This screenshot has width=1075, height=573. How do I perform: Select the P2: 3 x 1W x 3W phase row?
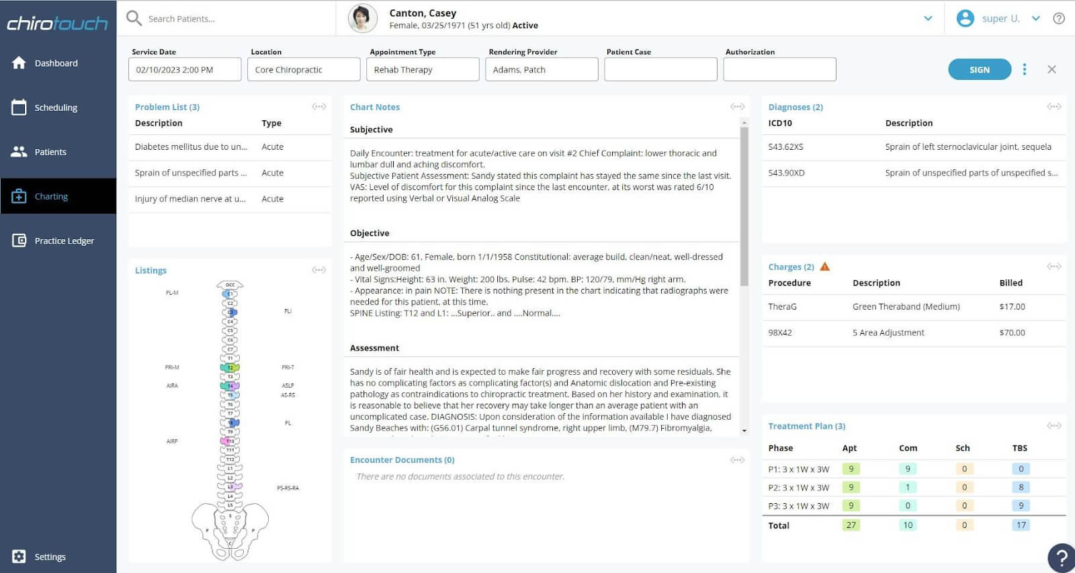[914, 487]
